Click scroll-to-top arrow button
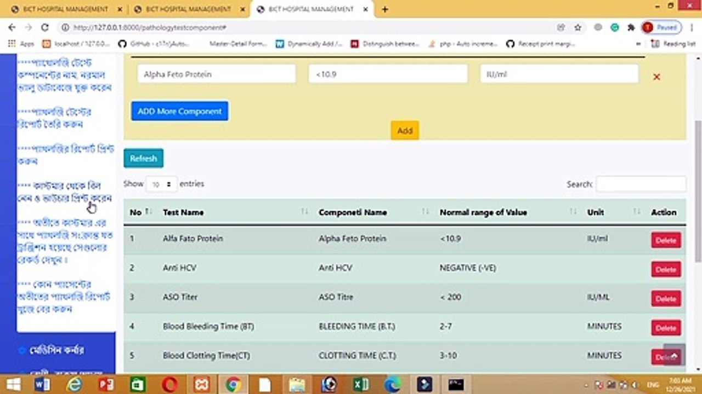The width and height of the screenshot is (702, 394). pyautogui.click(x=674, y=355)
